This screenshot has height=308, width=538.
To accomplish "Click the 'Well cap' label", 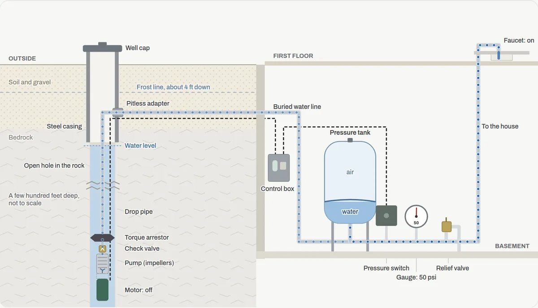I will click(x=138, y=48).
